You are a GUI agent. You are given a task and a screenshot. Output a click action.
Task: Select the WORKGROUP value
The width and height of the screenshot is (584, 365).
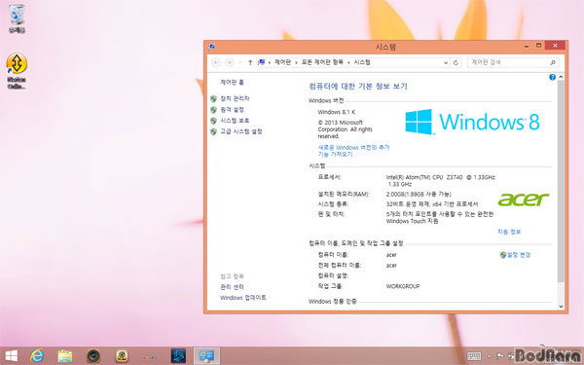[x=403, y=286]
